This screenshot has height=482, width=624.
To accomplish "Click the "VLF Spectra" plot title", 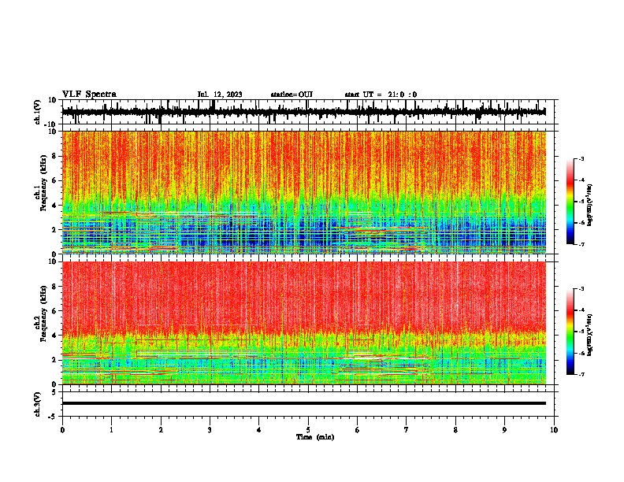I will 89,95.
